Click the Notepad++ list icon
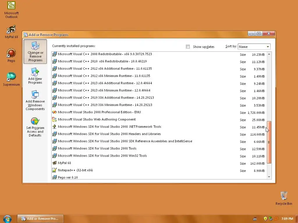 coord(54,170)
